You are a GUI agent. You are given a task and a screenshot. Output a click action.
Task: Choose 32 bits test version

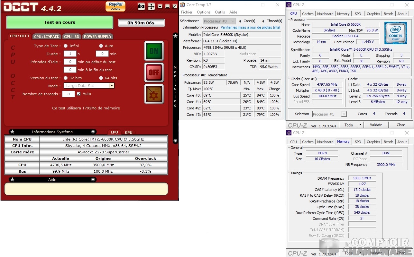coord(66,78)
